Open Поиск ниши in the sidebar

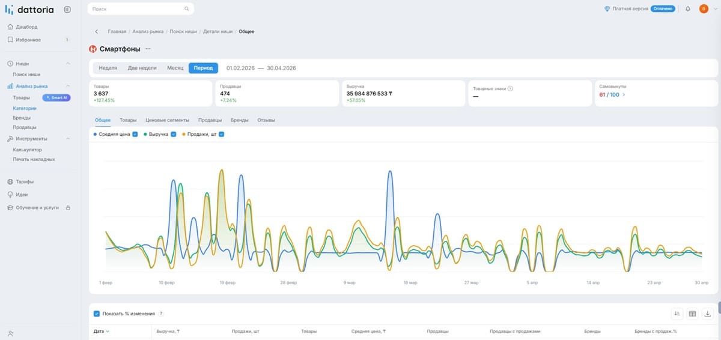[x=27, y=74]
